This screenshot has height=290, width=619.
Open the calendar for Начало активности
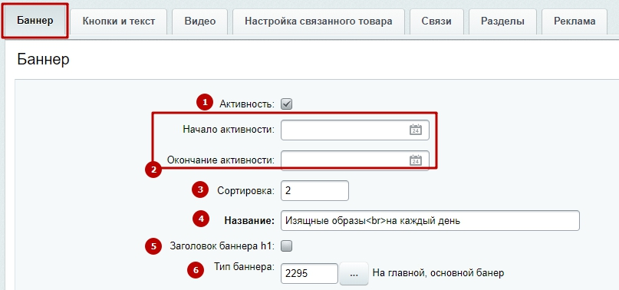(415, 130)
